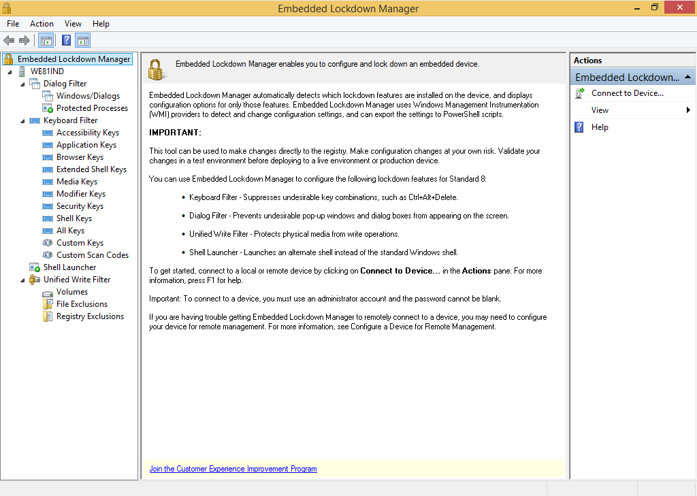Open the File menu
Screen dimensions: 697x496
tap(13, 24)
